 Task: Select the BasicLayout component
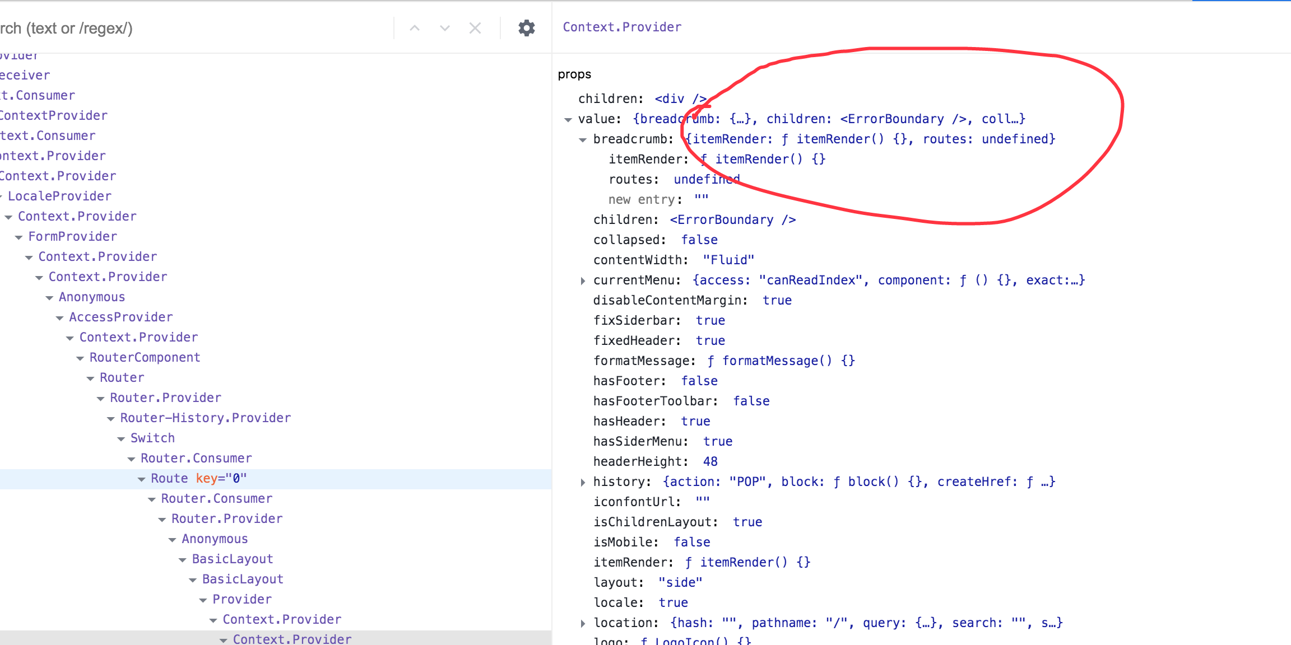pyautogui.click(x=232, y=558)
